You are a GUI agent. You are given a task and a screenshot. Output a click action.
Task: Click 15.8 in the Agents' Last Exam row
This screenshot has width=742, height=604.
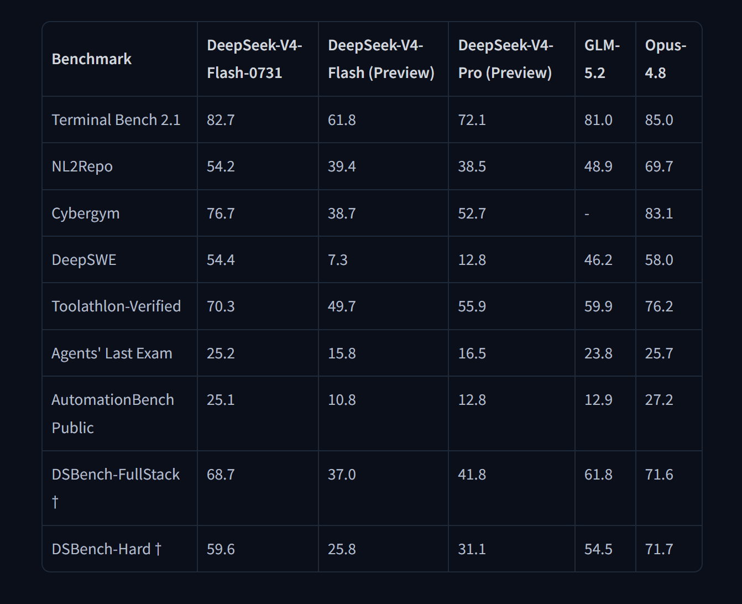pos(342,353)
